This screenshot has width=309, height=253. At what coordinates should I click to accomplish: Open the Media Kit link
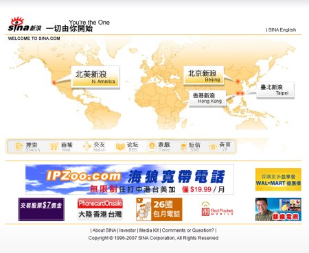coord(149,230)
